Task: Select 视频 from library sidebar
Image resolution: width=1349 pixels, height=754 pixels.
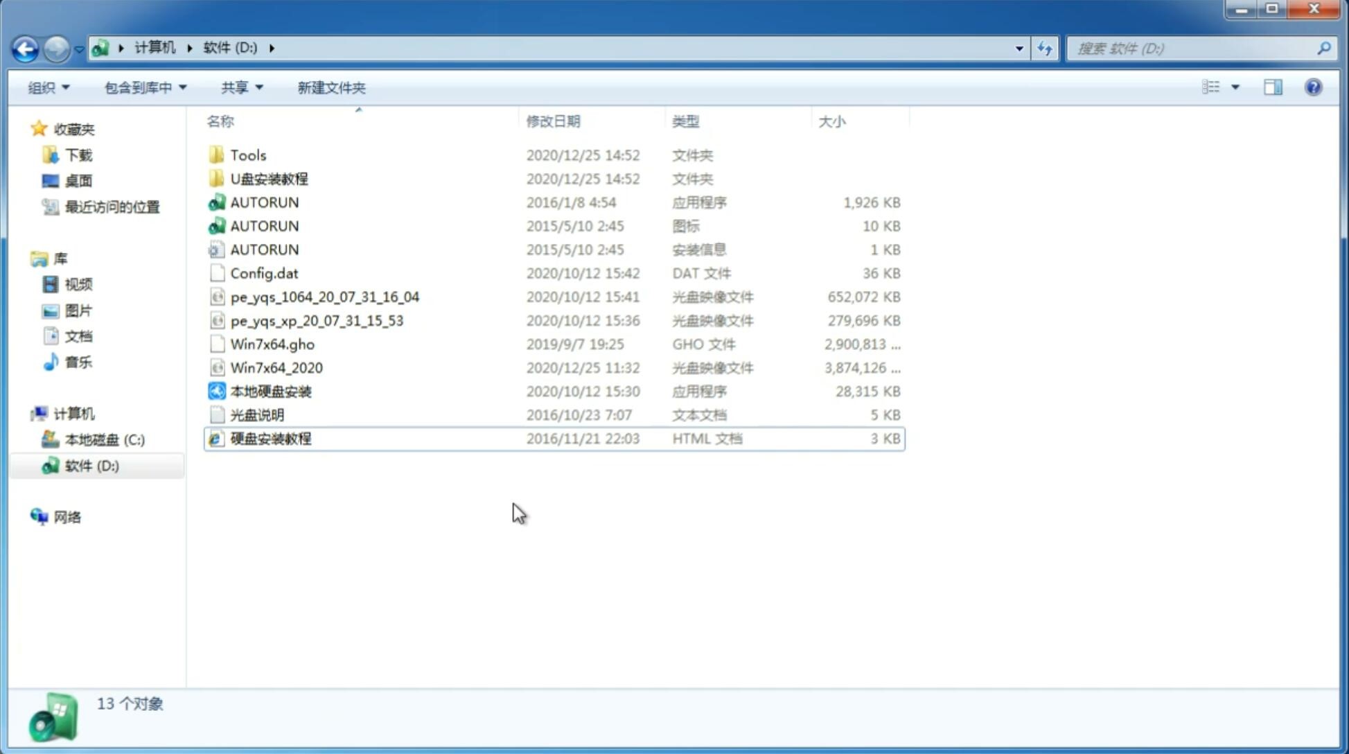Action: click(78, 284)
